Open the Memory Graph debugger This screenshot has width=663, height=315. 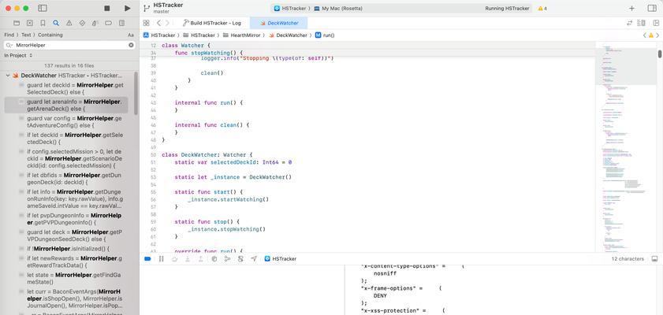point(227,259)
